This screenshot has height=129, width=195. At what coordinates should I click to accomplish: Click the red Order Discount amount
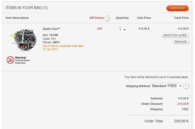tap(182, 104)
